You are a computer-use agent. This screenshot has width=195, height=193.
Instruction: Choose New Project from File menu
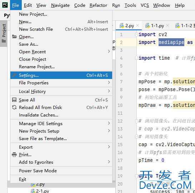pyautogui.click(x=61, y=14)
